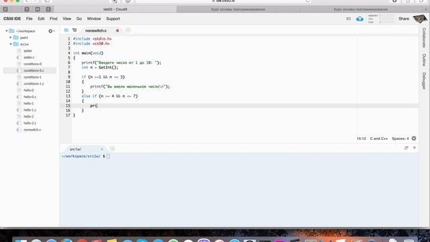Switch to the src1w/ terminal tab
Image resolution: width=430 pixels, height=242 pixels.
point(75,149)
